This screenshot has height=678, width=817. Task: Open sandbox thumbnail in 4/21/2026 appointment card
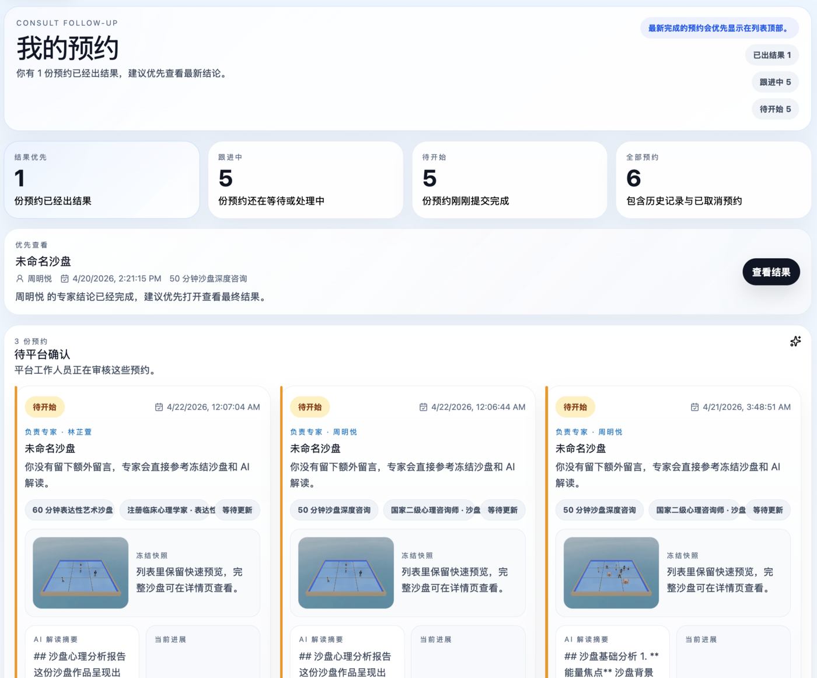click(x=611, y=572)
